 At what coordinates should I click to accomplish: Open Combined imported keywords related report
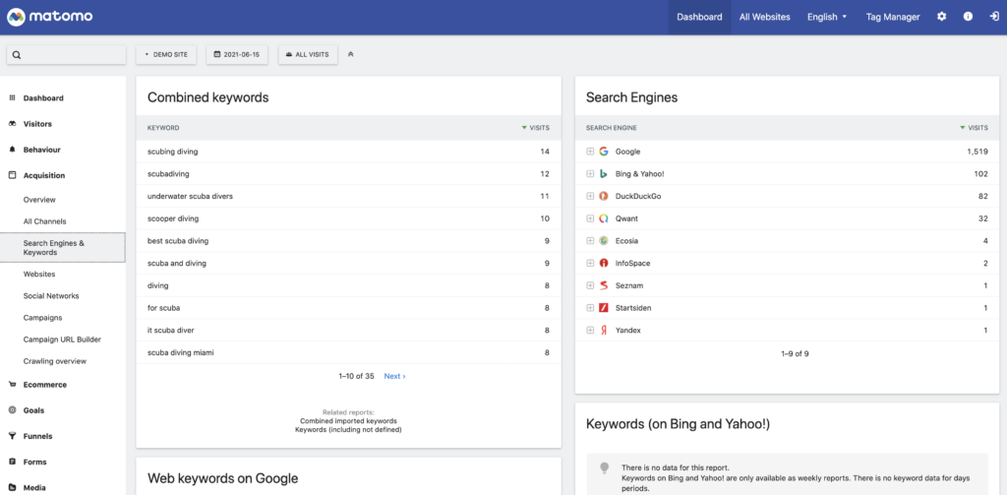point(348,421)
